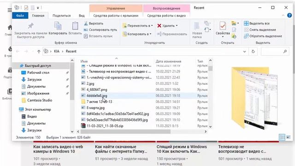Viewport: 295px width, 166px height.
Task: Open the Файл (File) tab
Action: 20,16
